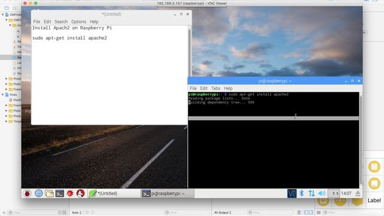This screenshot has height=216, width=384.
Task: Launch the terminal from taskbar launcher
Action: point(59,193)
